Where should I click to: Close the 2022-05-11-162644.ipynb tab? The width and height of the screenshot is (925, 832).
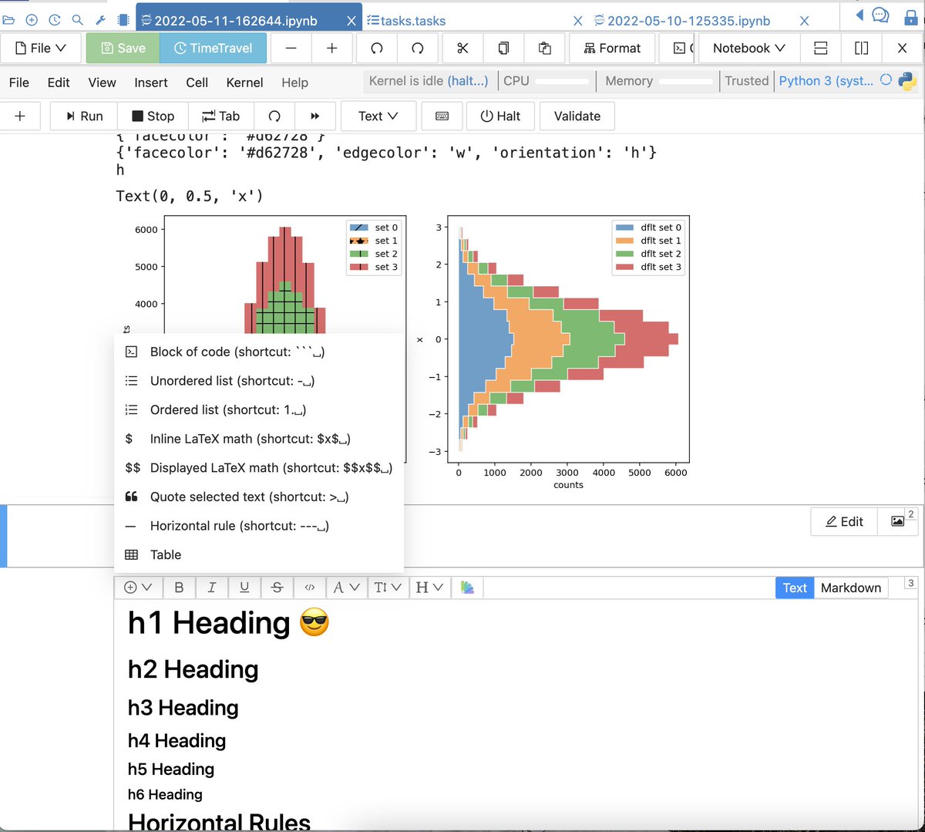point(351,21)
